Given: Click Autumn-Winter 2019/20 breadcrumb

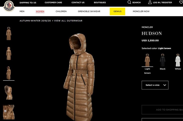Looking at the screenshot, I should point(35,21).
